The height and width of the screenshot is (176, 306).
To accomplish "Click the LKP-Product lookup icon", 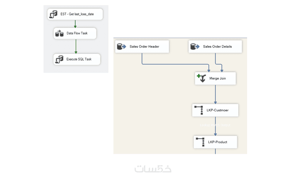I will [x=200, y=142].
